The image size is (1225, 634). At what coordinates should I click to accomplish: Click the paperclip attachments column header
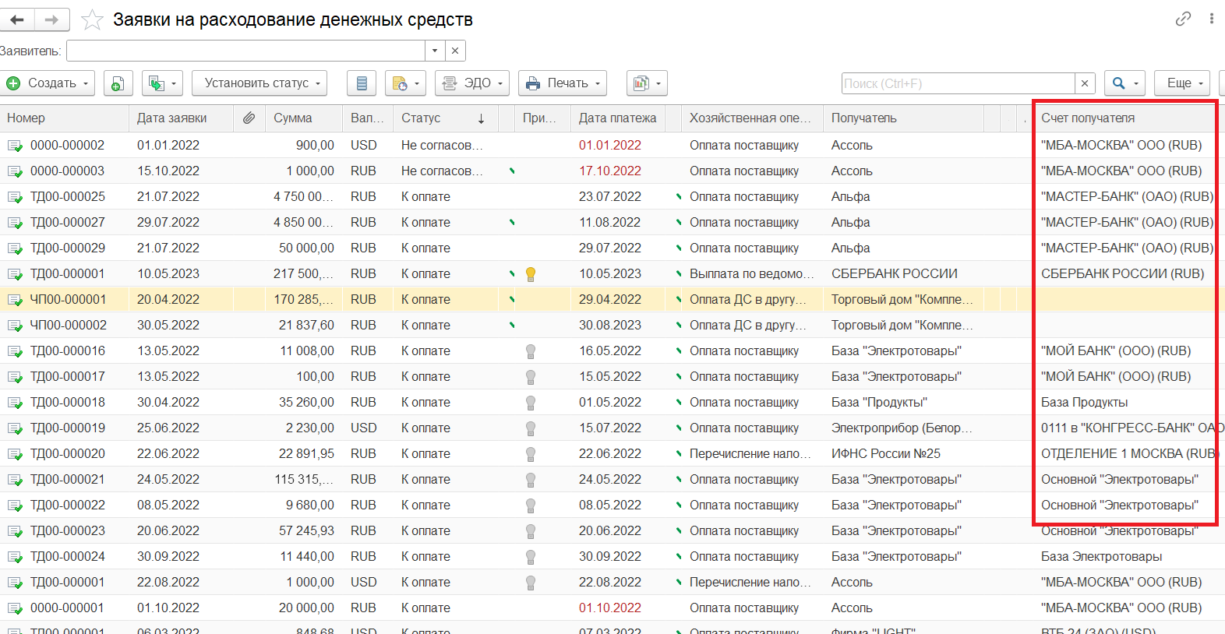pos(249,118)
